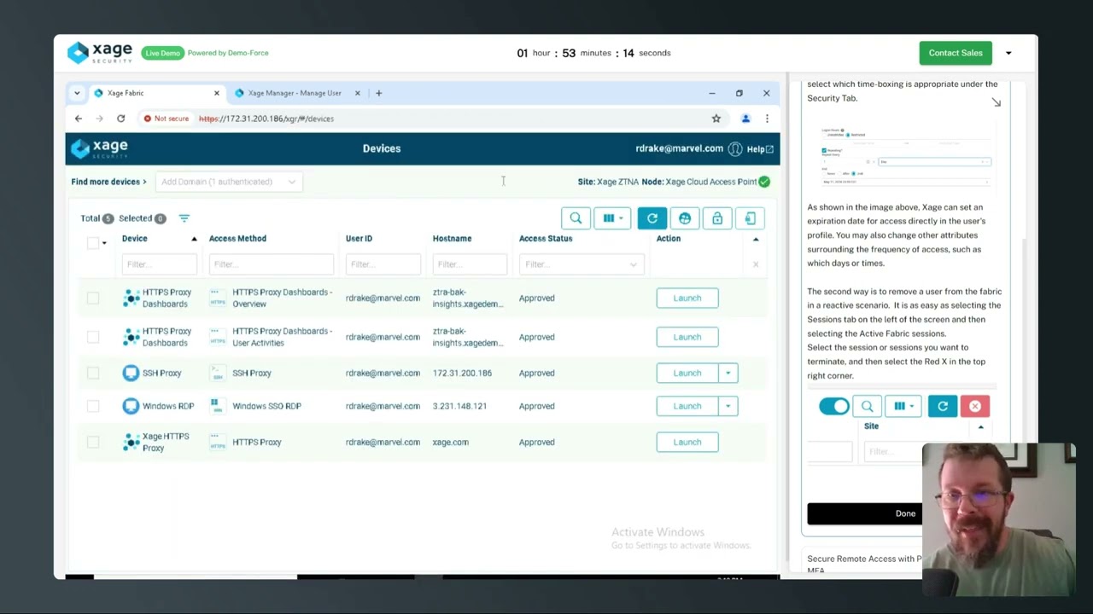Screen dimensions: 1093x614
Task: Open the browser profile icon
Action: [x=745, y=119]
